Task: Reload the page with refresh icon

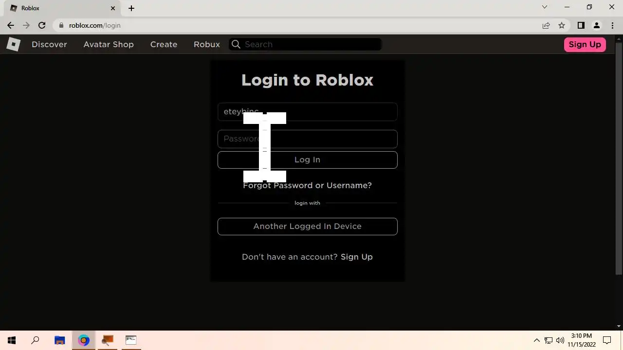Action: click(42, 25)
